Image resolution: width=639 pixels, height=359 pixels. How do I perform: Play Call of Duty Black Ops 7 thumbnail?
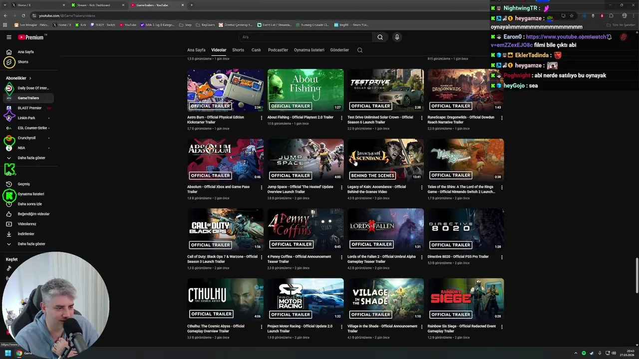[225, 229]
